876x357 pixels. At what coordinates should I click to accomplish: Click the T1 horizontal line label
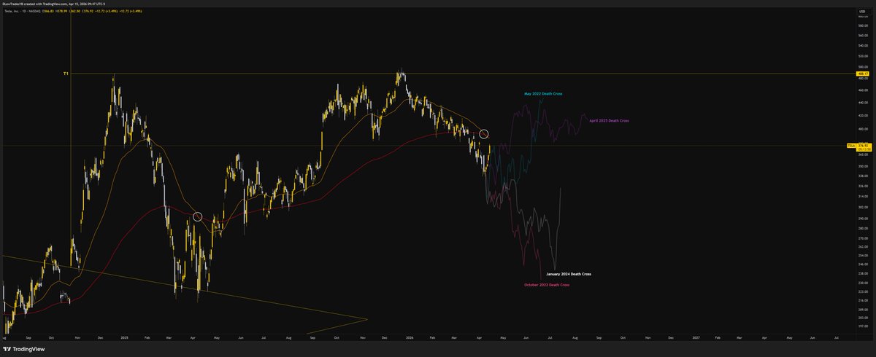pos(66,74)
